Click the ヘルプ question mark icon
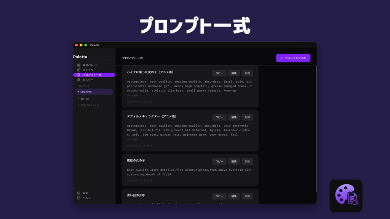This screenshot has width=390, height=219. point(79,198)
